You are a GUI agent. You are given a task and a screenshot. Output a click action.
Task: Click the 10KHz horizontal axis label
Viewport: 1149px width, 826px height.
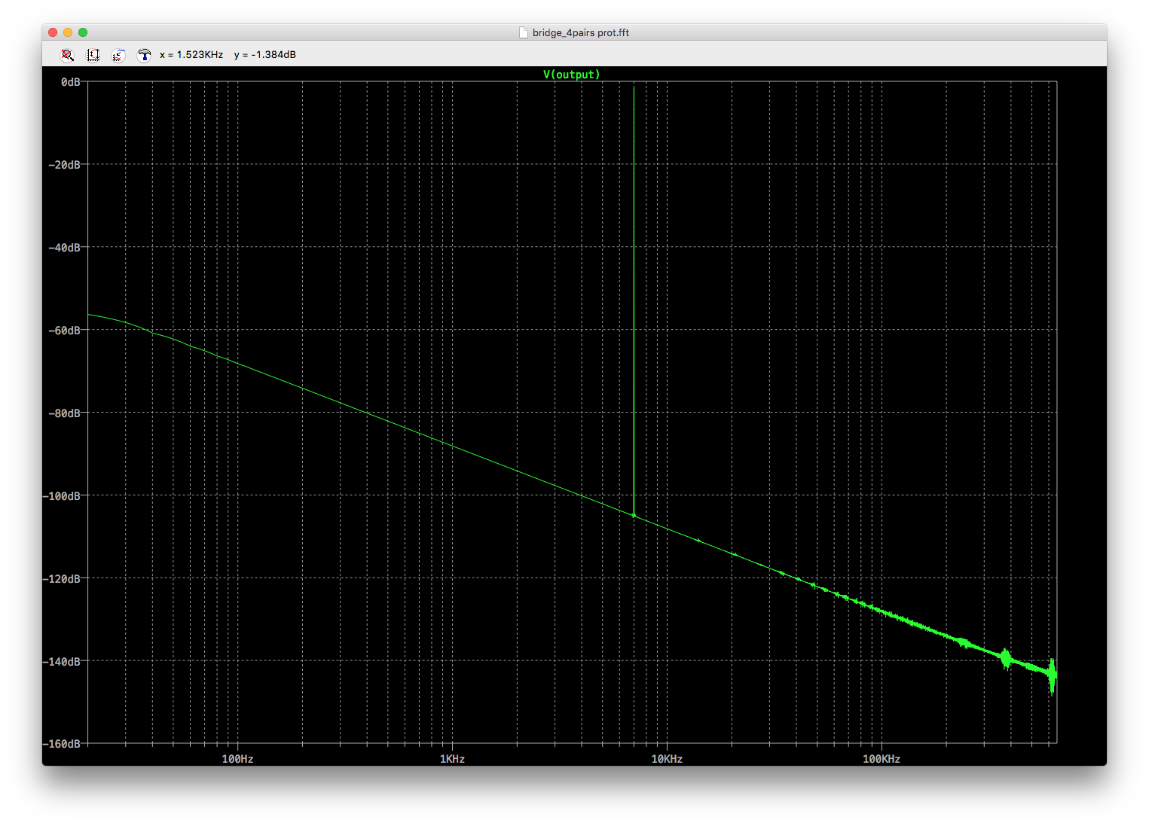pyautogui.click(x=667, y=759)
